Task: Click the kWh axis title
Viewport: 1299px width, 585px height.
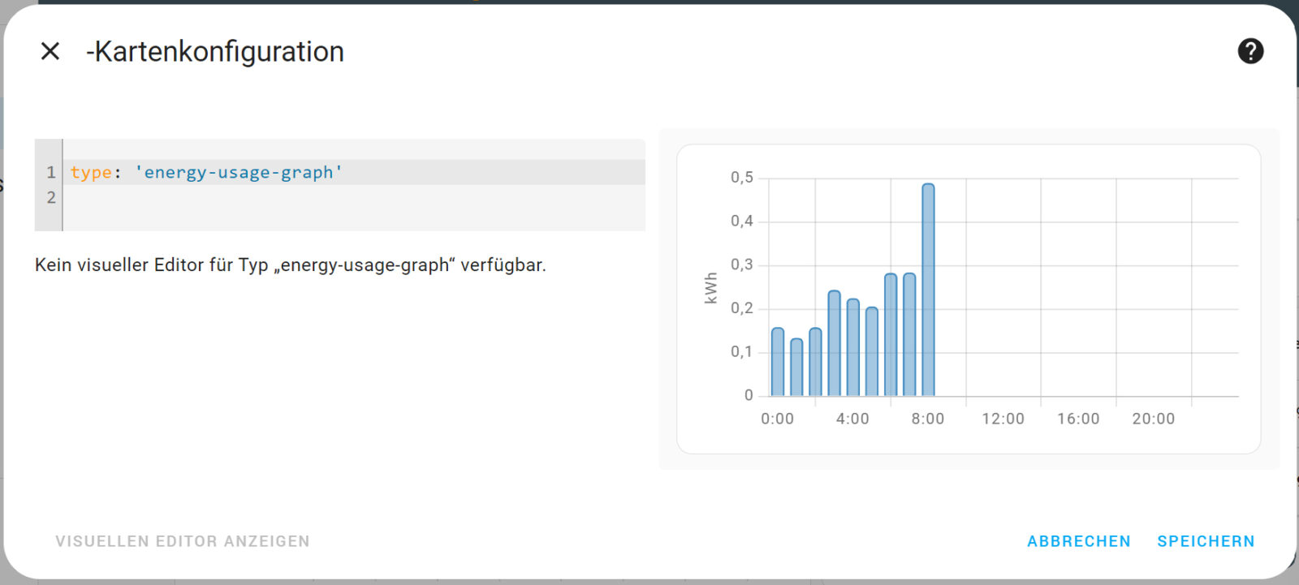Action: click(x=711, y=288)
